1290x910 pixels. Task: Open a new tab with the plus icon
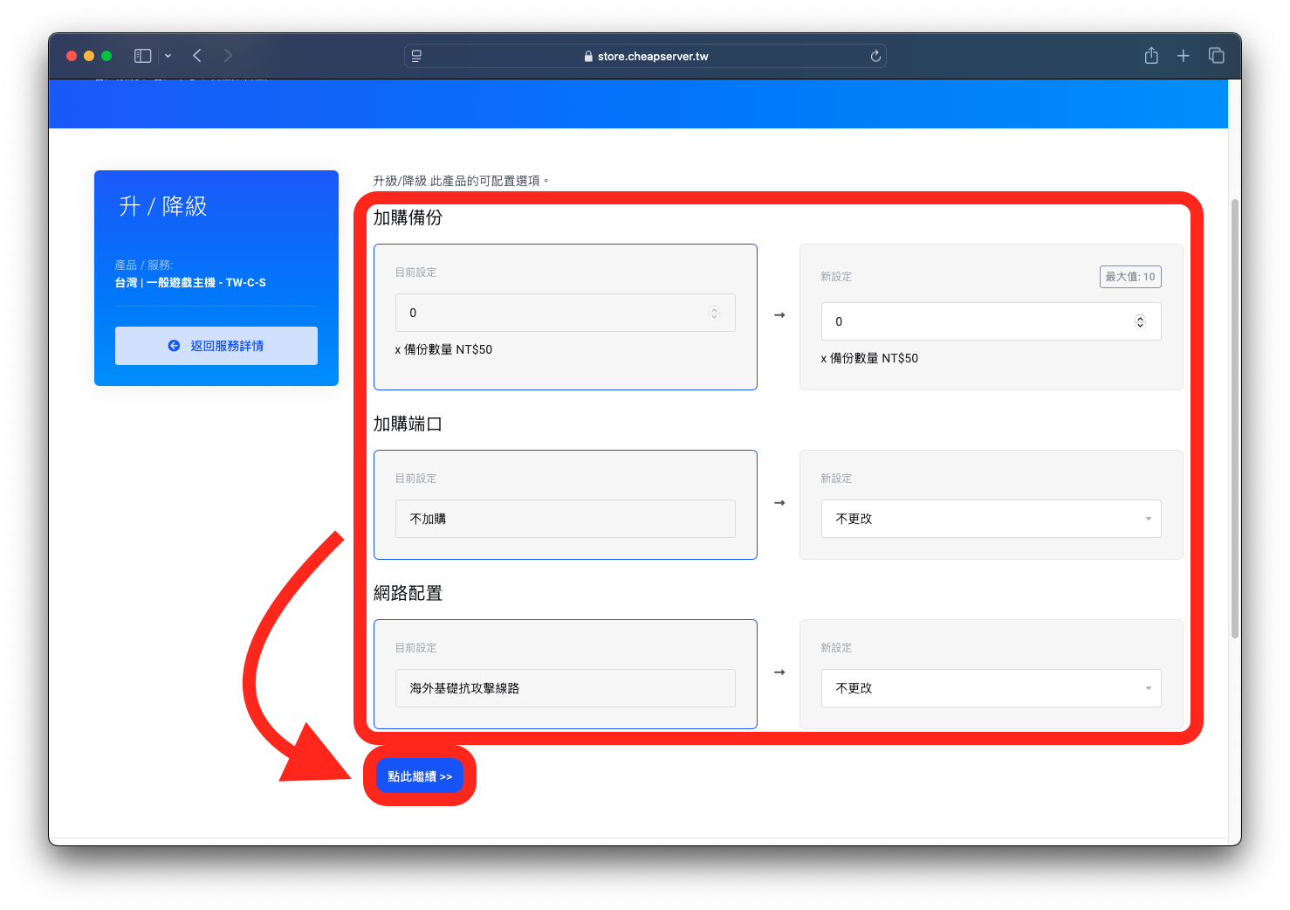click(x=1183, y=56)
